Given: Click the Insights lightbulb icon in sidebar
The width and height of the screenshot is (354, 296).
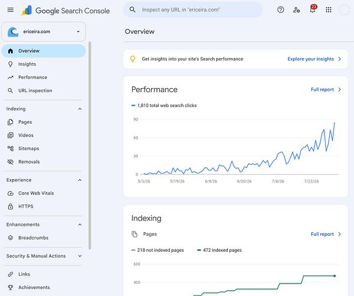Looking at the screenshot, I should pos(11,64).
